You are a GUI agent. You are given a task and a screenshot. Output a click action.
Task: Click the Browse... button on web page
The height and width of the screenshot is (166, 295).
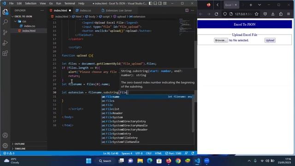(x=221, y=40)
